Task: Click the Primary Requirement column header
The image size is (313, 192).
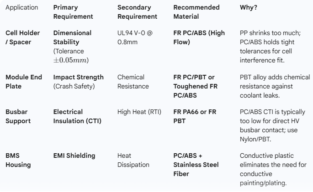Action: click(73, 12)
